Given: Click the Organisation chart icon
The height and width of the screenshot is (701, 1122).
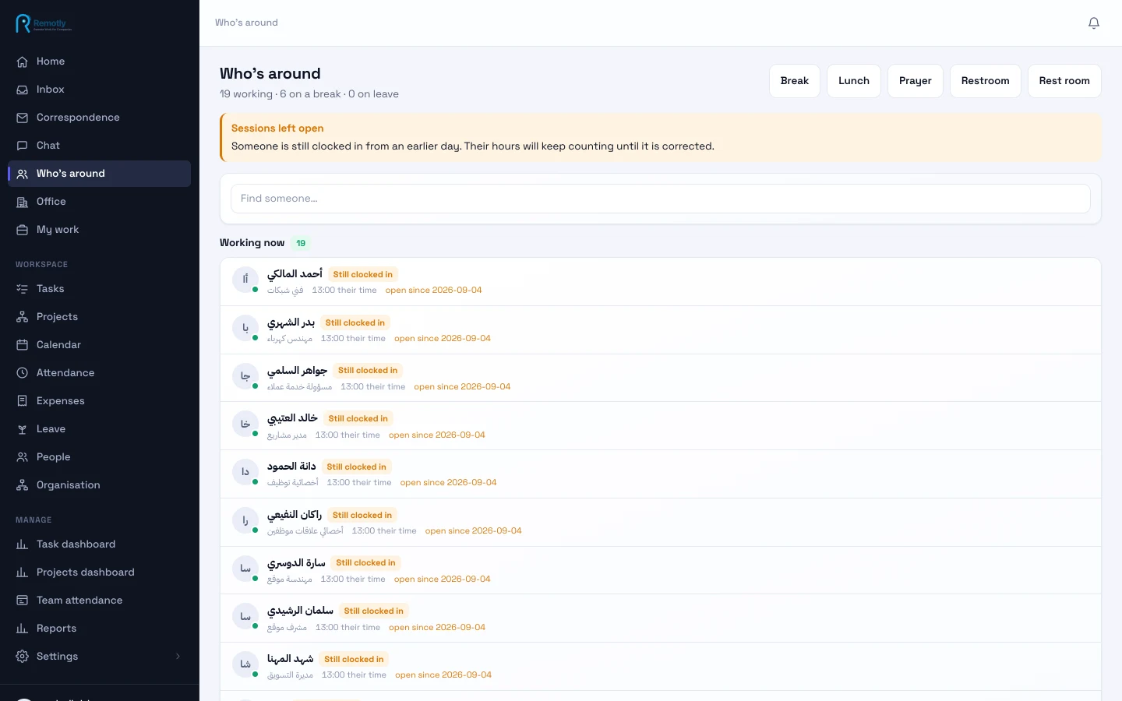Looking at the screenshot, I should tap(23, 485).
